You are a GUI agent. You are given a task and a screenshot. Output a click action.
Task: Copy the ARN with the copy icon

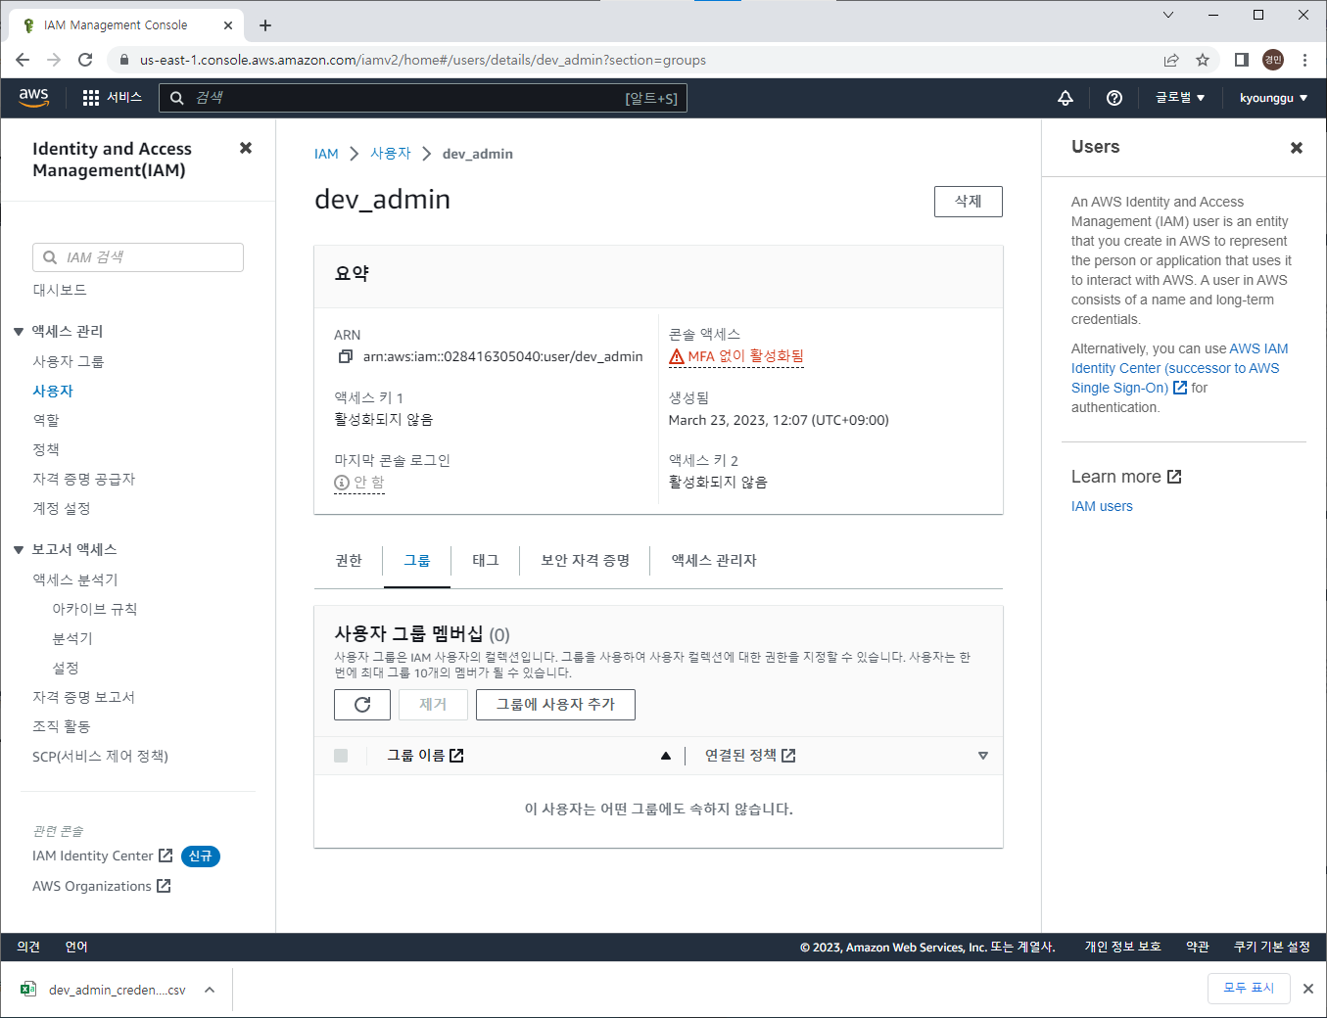click(x=345, y=356)
